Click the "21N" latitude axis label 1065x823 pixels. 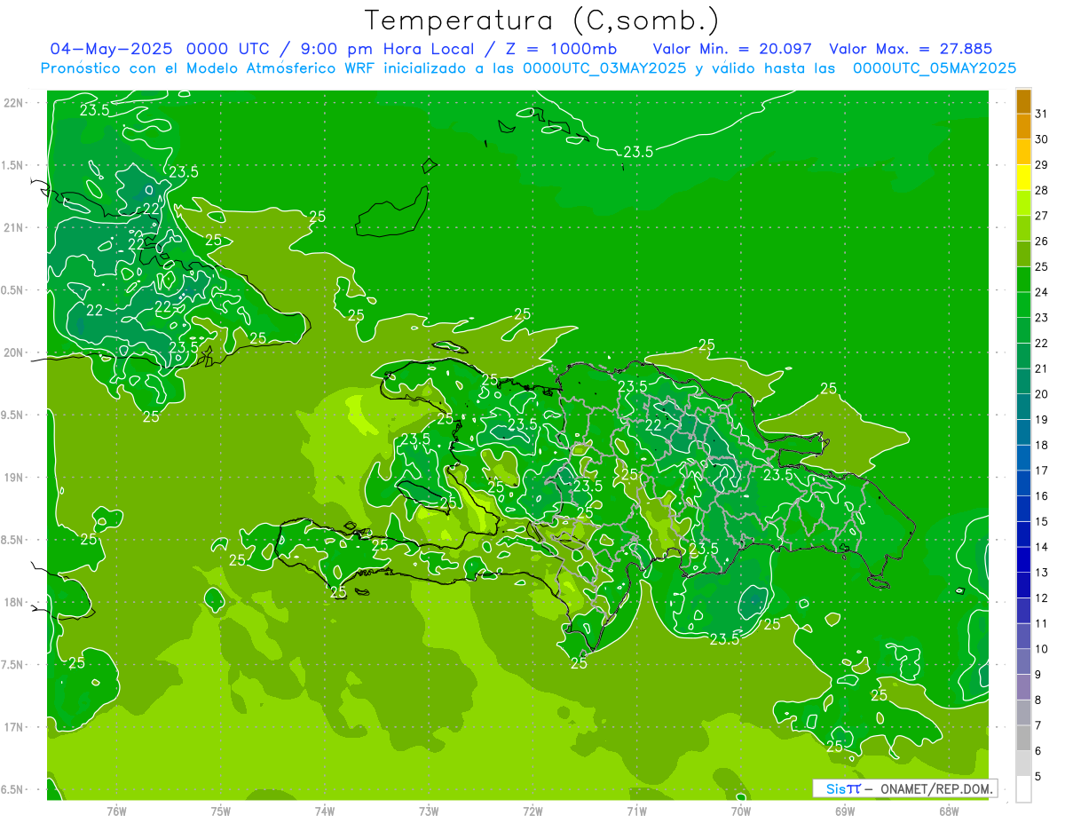(x=14, y=227)
